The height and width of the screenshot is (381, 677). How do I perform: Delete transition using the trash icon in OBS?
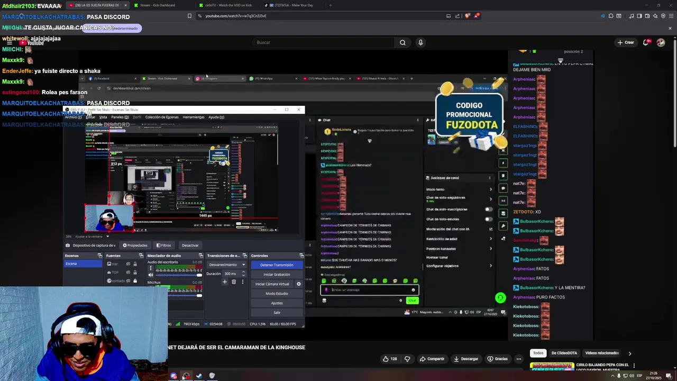pos(234,282)
